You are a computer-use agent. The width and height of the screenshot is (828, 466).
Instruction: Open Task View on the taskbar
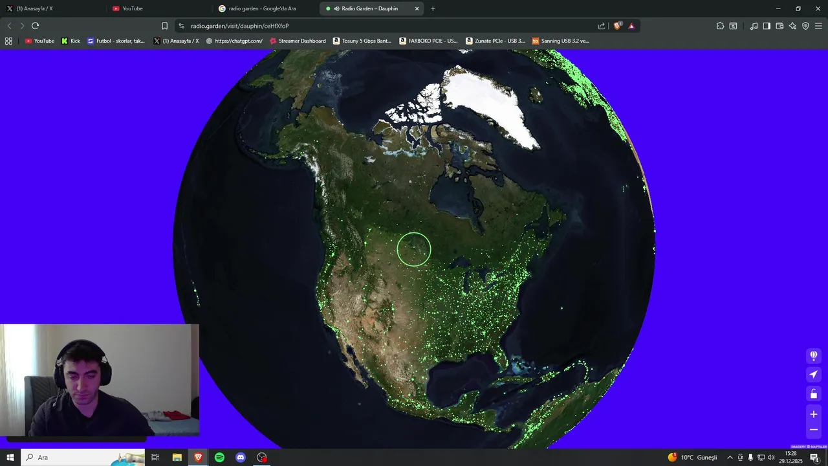click(x=155, y=458)
